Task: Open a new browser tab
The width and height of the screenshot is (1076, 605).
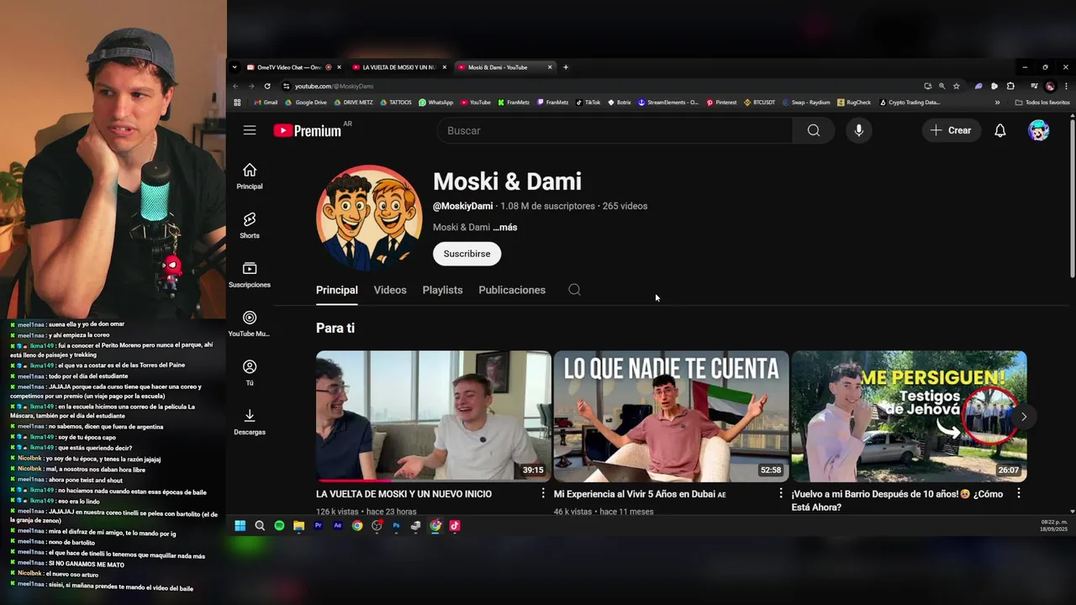Action: 566,67
